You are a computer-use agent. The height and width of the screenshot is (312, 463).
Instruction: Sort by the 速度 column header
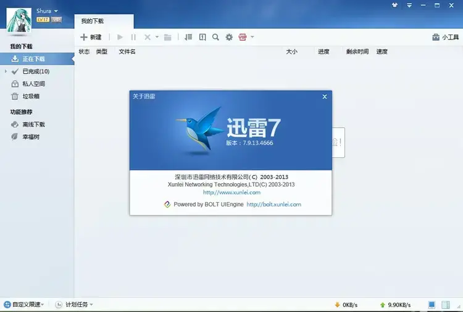coord(382,52)
